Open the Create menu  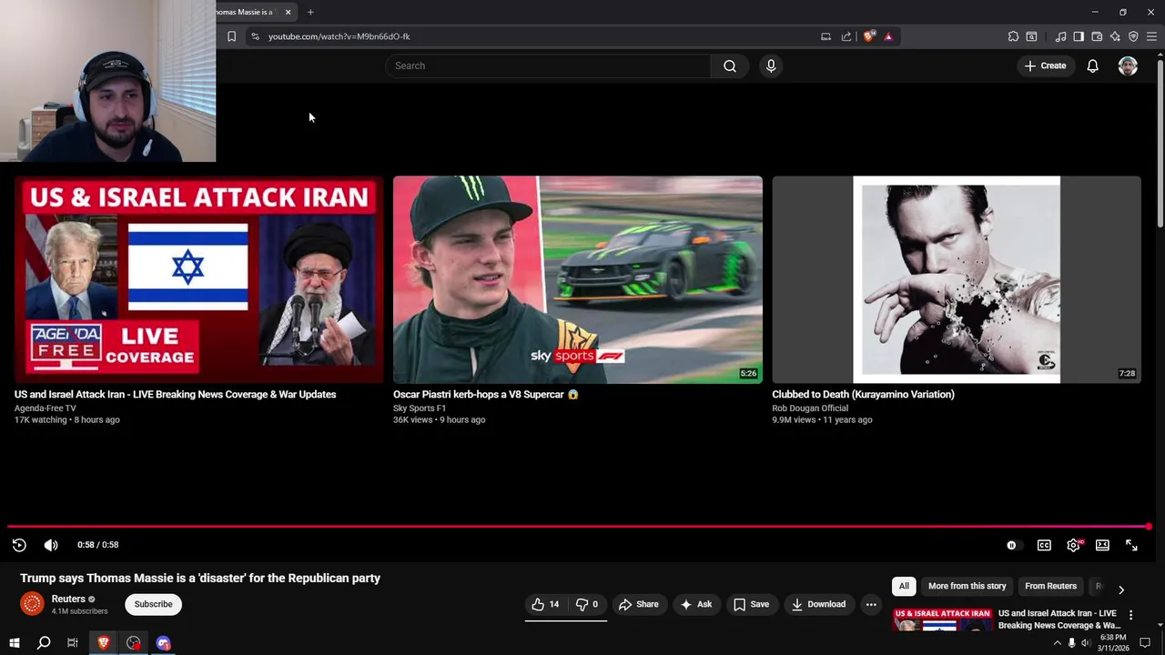1045,65
